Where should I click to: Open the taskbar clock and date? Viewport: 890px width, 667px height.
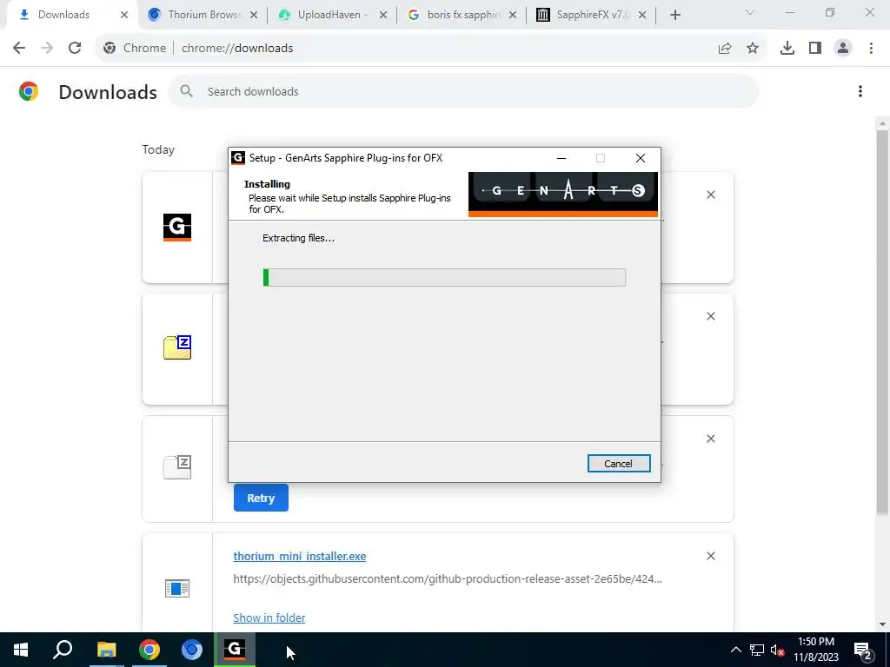[x=816, y=650]
